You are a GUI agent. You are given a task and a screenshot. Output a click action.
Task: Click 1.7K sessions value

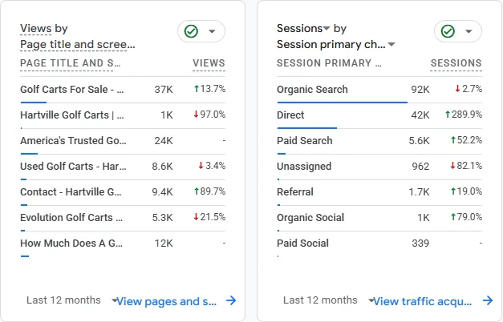point(419,192)
